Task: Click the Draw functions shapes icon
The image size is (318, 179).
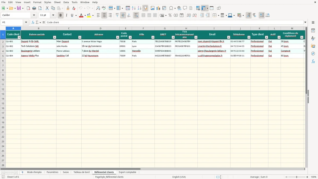Action: [219, 8]
